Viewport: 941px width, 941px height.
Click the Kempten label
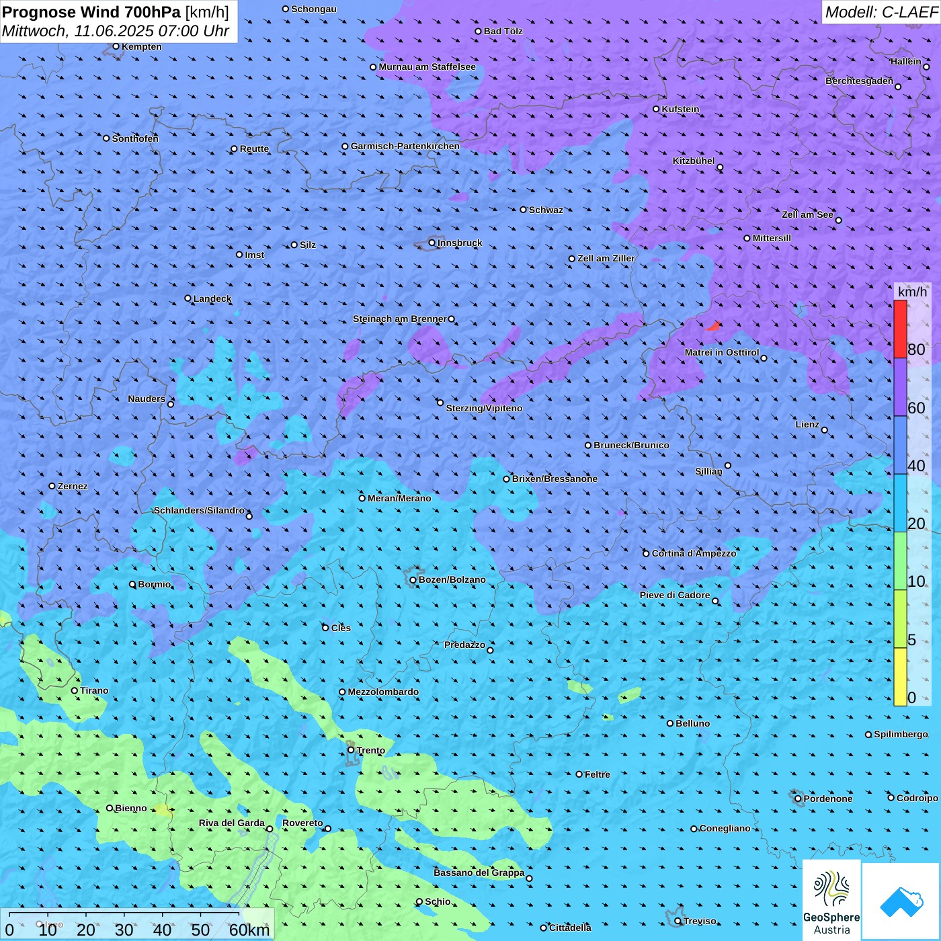[142, 46]
